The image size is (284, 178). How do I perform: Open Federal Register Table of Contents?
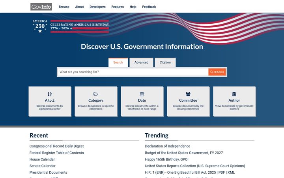tap(56, 153)
